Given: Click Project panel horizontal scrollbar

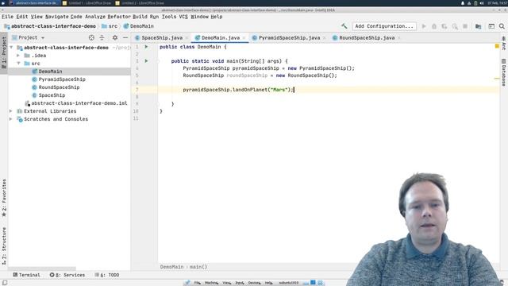Looking at the screenshot, I should click(x=42, y=269).
